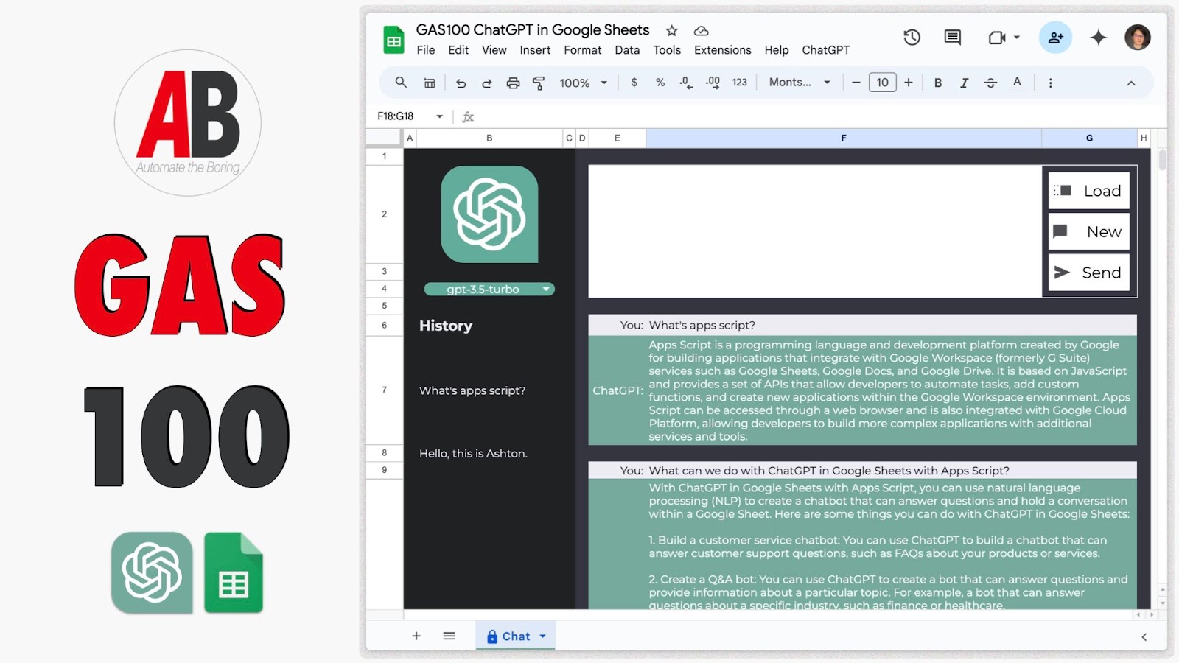Image resolution: width=1179 pixels, height=663 pixels.
Task: Click the Redo arrow
Action: [486, 83]
